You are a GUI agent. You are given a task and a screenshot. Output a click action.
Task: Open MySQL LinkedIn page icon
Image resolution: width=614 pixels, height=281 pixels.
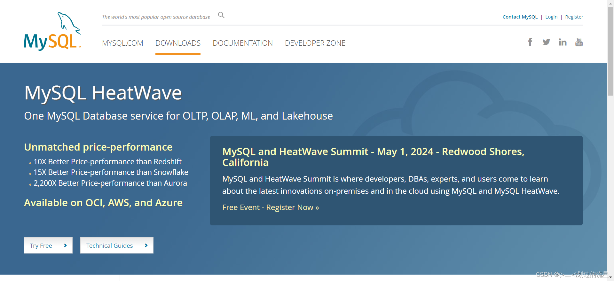point(563,42)
